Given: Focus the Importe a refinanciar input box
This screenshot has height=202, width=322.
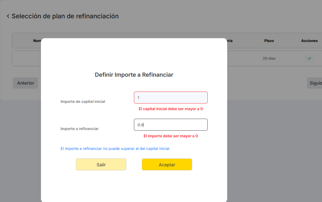Looking at the screenshot, I should pos(170,125).
